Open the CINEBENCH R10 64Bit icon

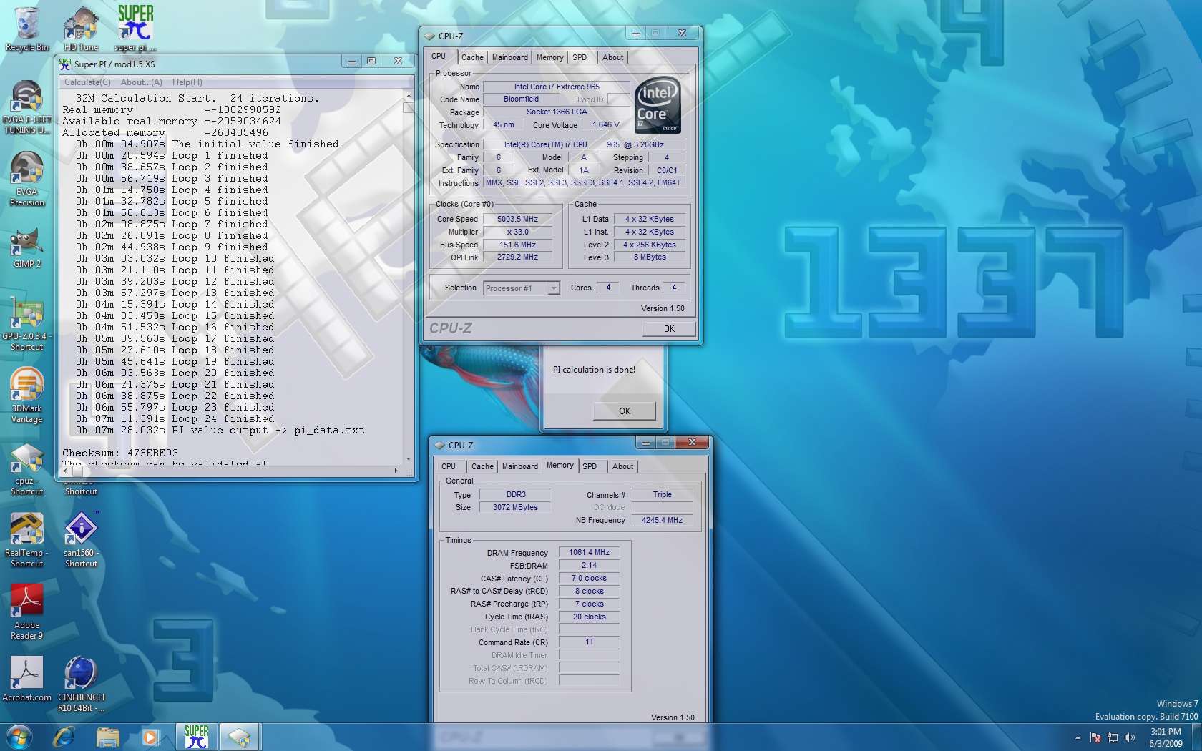point(81,684)
